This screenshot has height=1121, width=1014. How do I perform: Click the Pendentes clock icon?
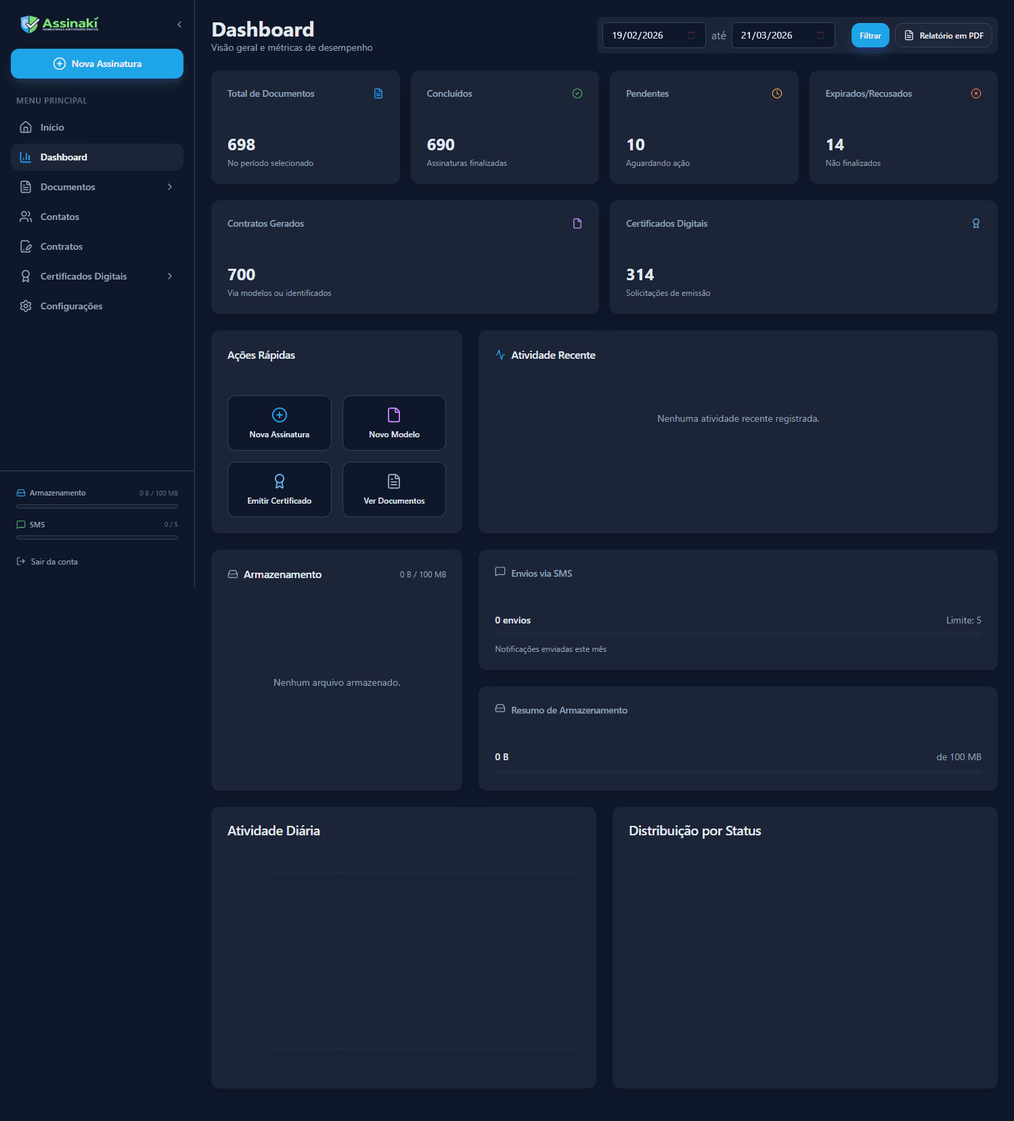[x=777, y=93]
